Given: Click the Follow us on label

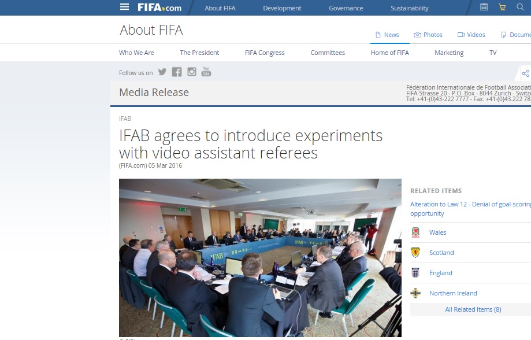Looking at the screenshot, I should click(136, 73).
